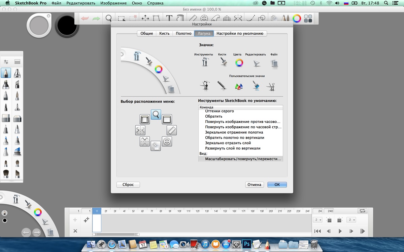404x252 pixels.
Task: Open the left number 2 dropdown in timeline
Action: [318, 220]
